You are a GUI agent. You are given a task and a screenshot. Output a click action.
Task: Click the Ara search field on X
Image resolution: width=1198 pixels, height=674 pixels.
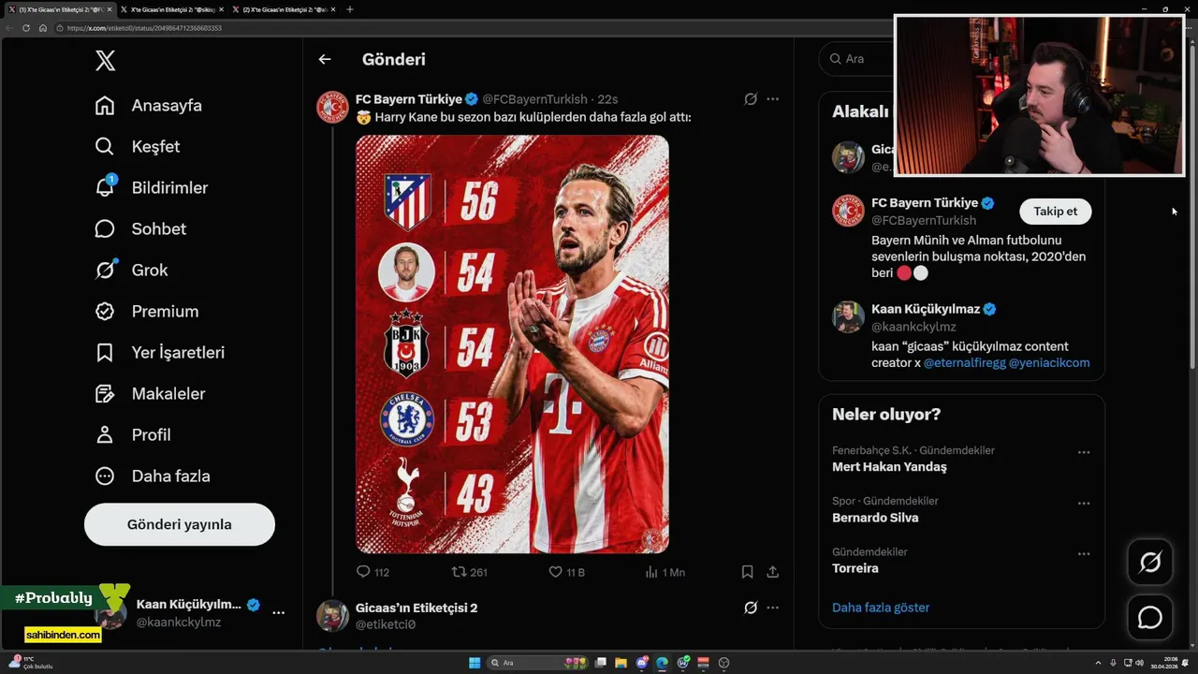click(855, 58)
